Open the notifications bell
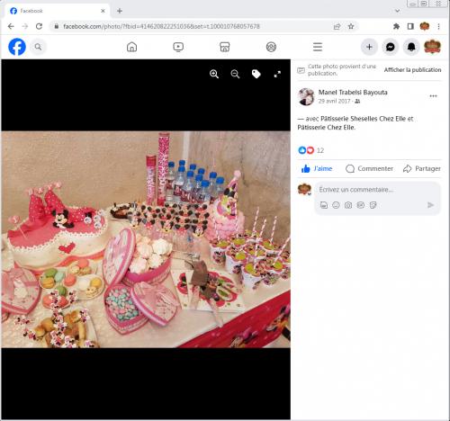 pos(411,47)
